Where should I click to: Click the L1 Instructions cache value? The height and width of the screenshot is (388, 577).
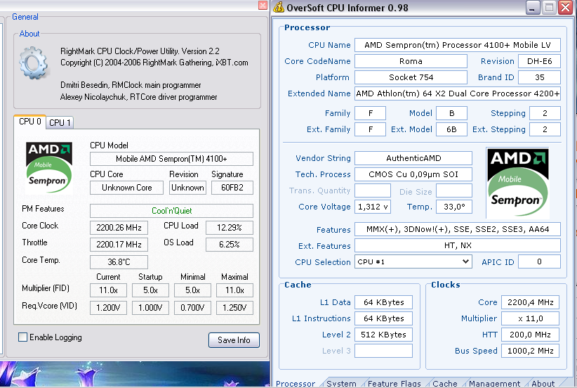383,318
